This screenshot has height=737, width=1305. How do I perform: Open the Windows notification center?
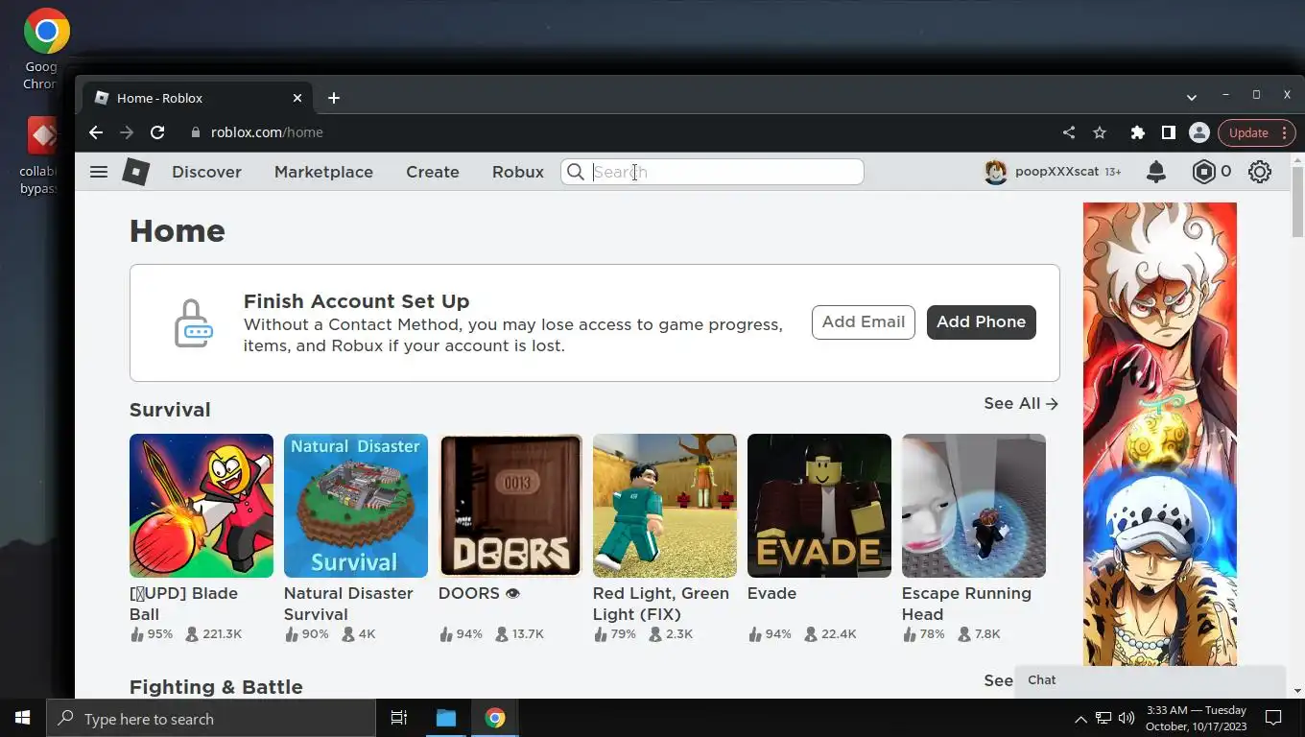point(1273,718)
